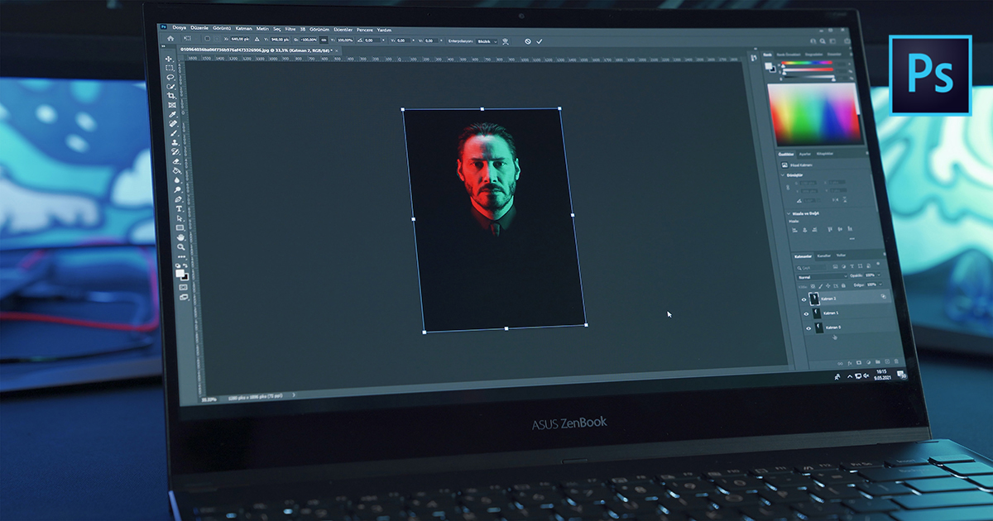The height and width of the screenshot is (521, 993).
Task: Toggle the reference point checkbox in options bar
Action: pyautogui.click(x=207, y=39)
